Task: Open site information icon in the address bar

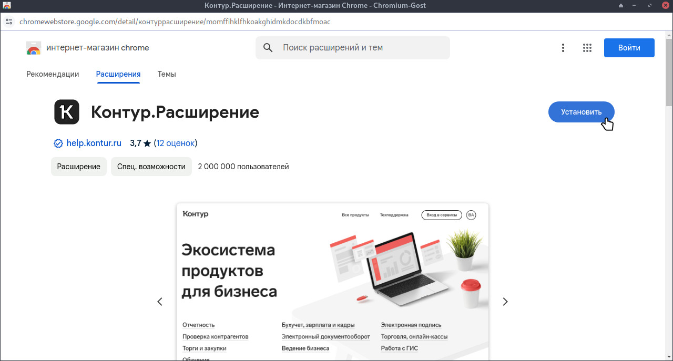Action: 9,22
